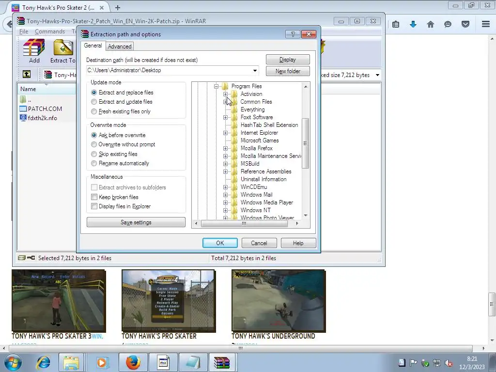Click the WinRAR taskbar icon
496x372 pixels.
[222, 362]
